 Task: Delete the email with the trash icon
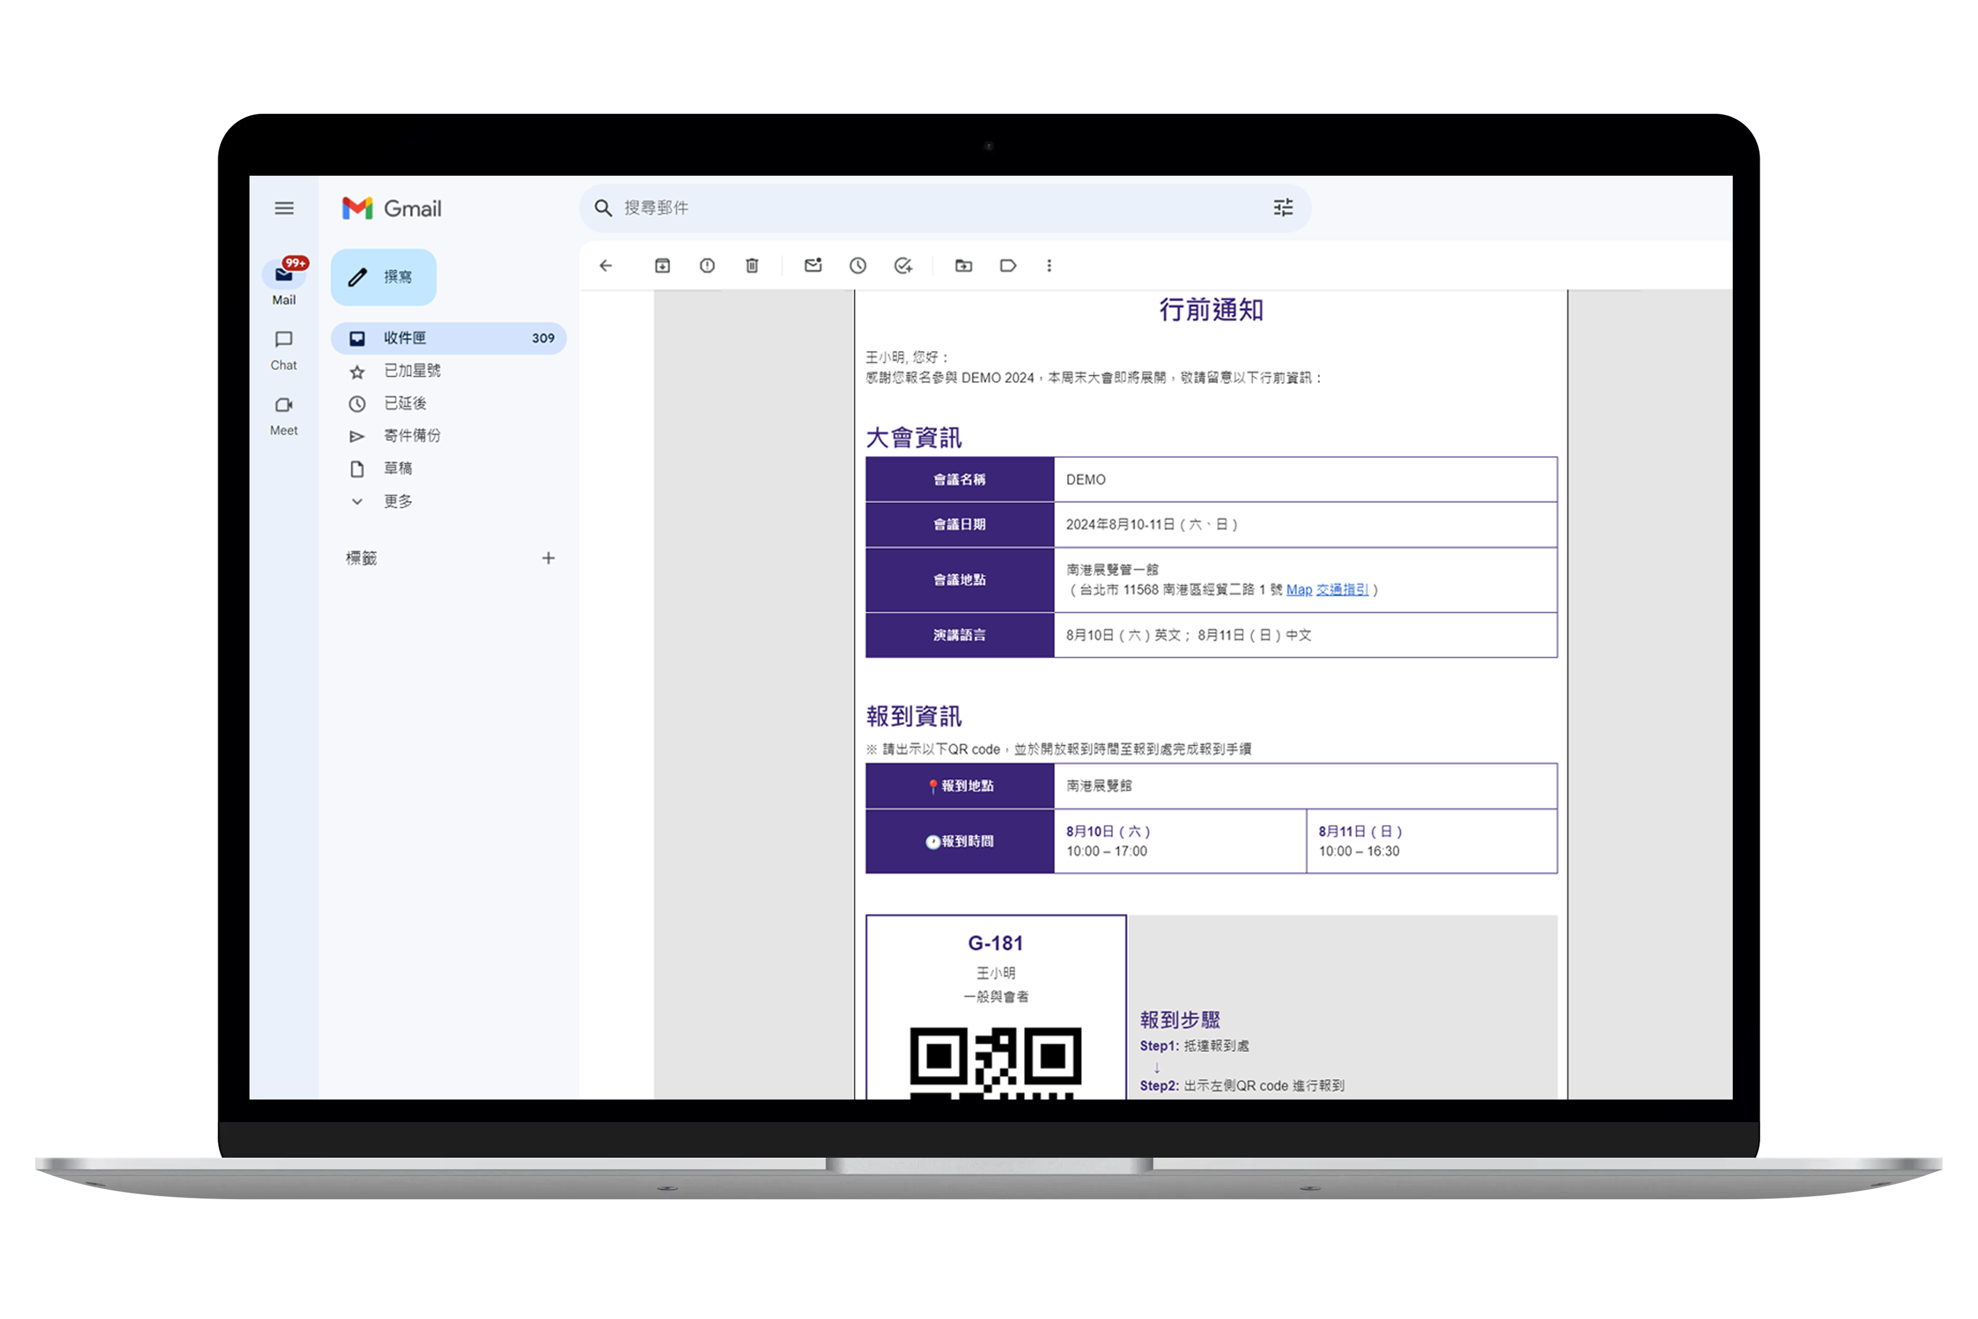pyautogui.click(x=752, y=266)
